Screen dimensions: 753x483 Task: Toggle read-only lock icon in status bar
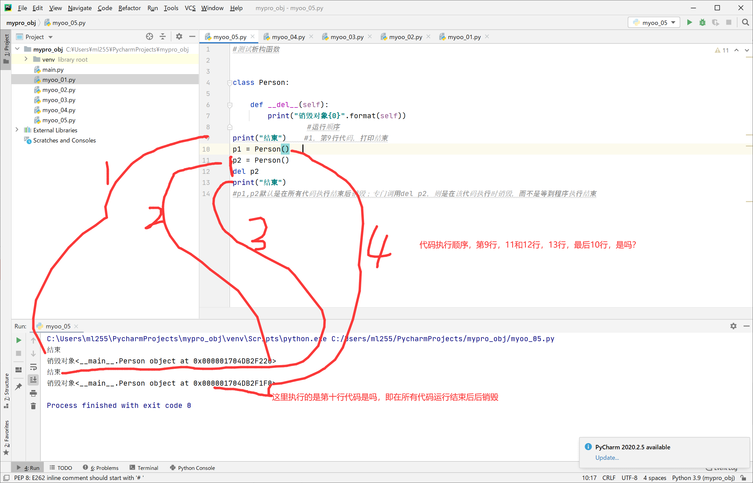point(743,478)
